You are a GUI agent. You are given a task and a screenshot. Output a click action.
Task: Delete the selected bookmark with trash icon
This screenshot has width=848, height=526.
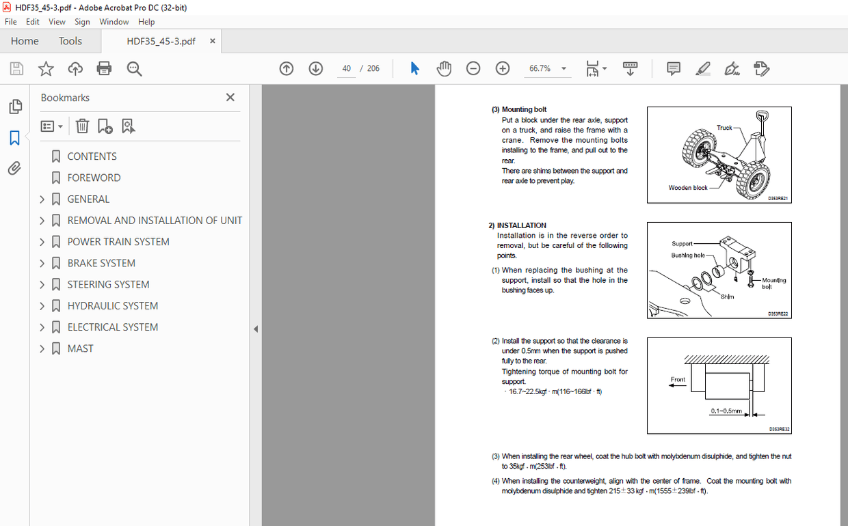[x=82, y=126]
